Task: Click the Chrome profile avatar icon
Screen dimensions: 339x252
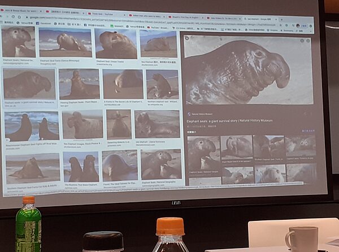Action: [298, 25]
